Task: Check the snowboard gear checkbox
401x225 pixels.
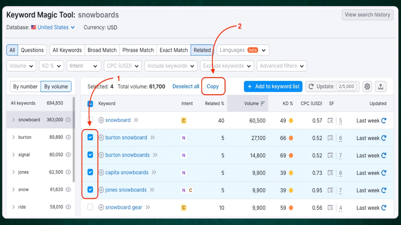Action: coord(90,207)
